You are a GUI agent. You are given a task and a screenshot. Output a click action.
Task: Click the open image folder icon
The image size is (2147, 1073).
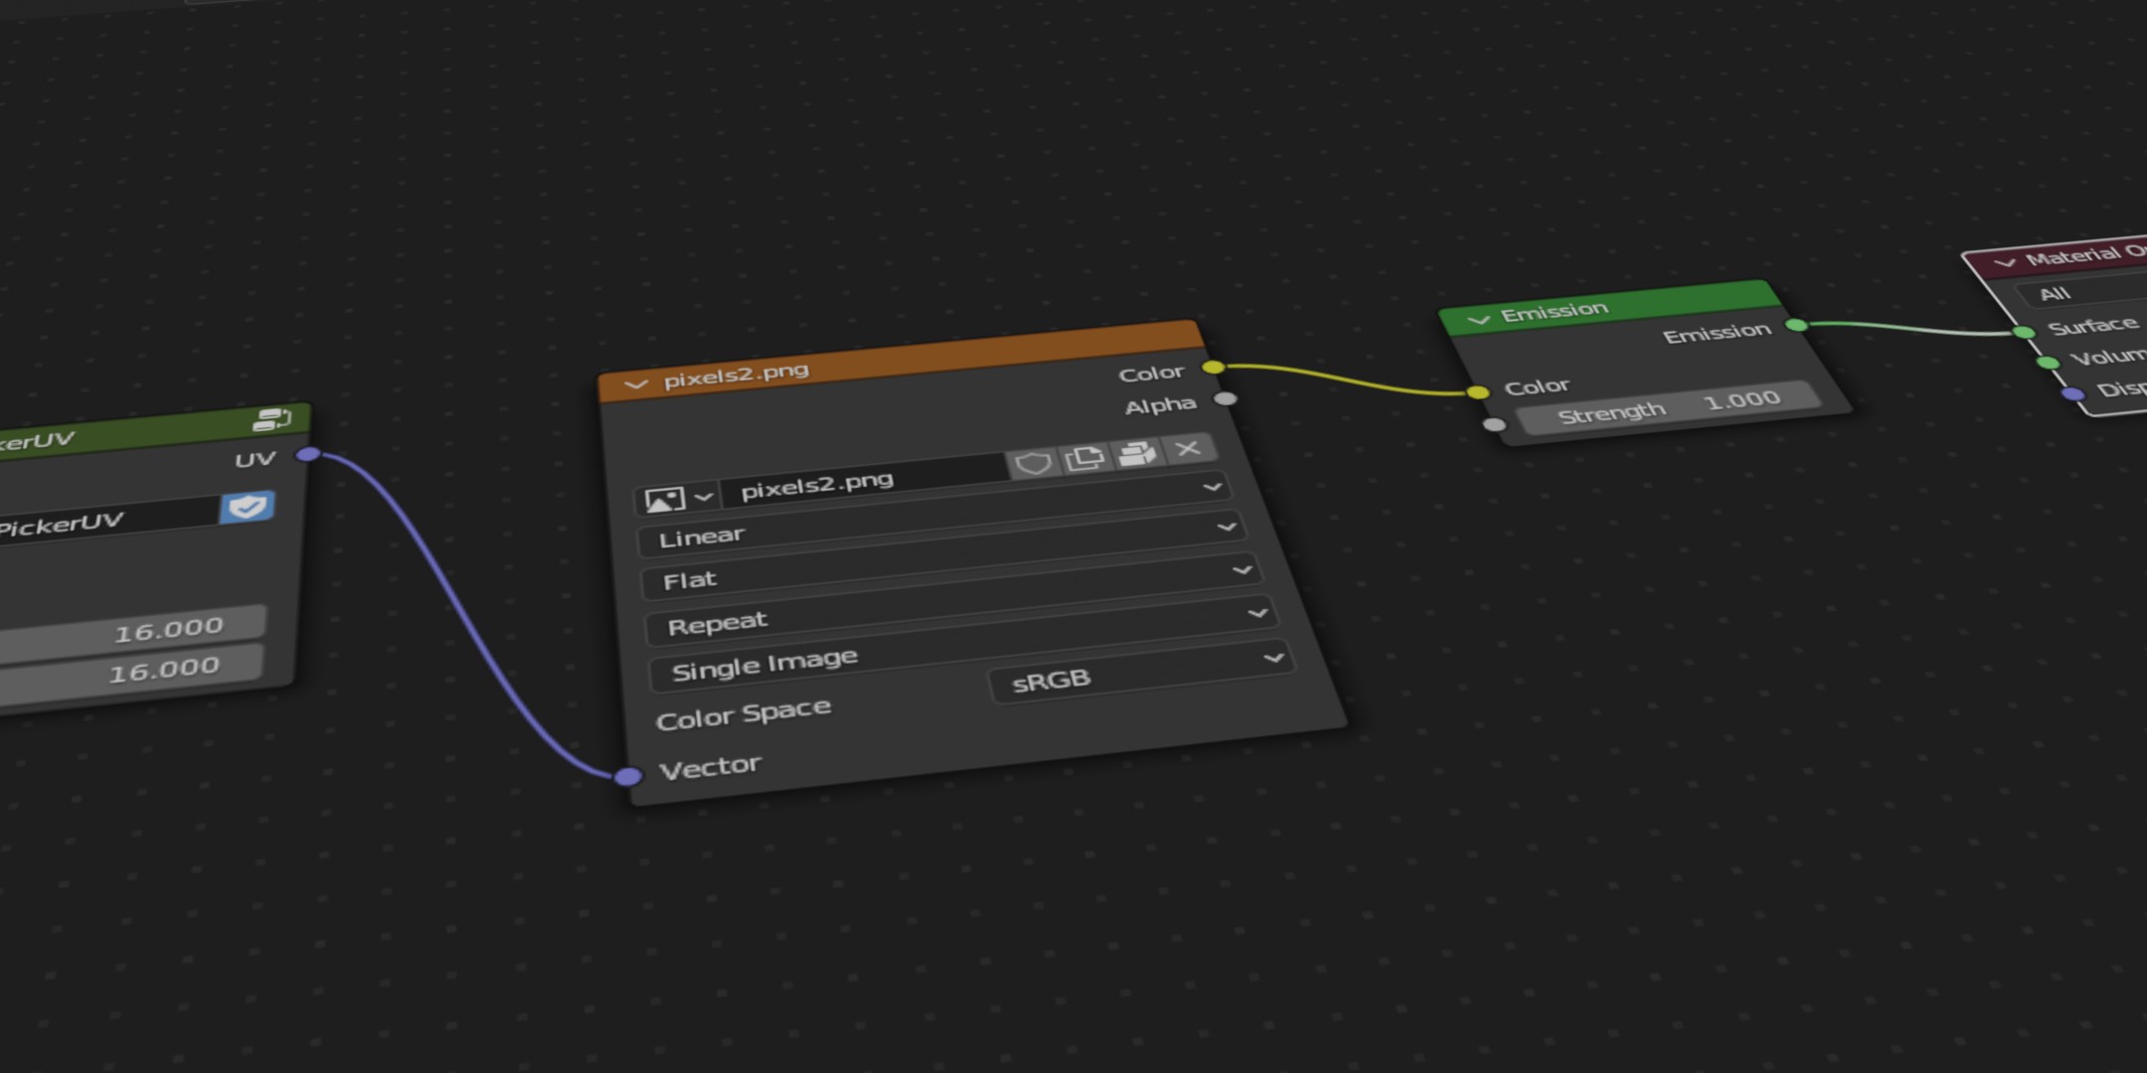1137,454
